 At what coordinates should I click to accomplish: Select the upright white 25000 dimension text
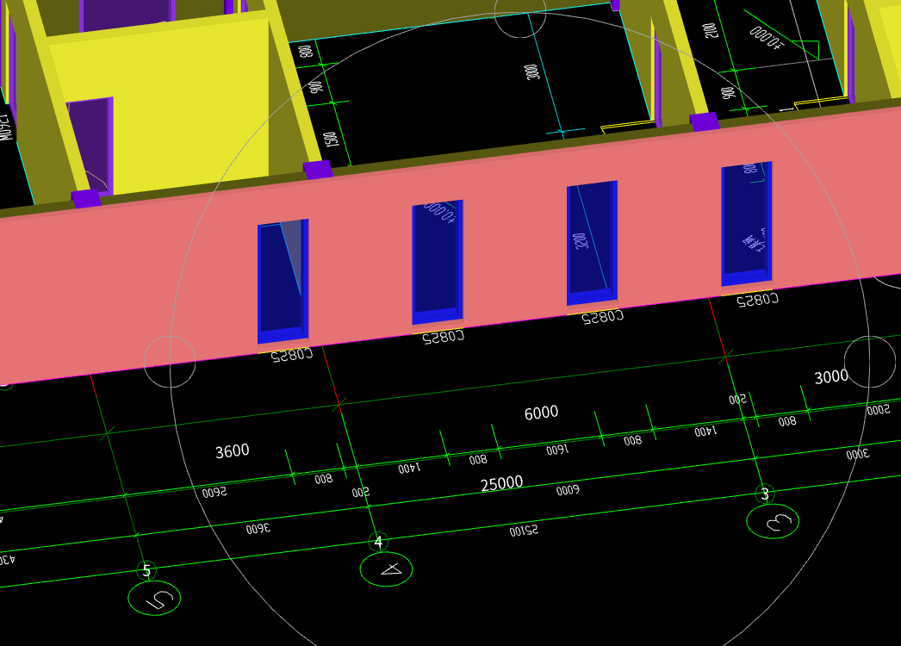click(x=501, y=483)
